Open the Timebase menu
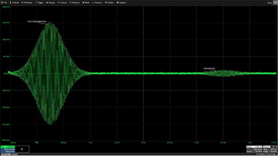Screen dimensions: 278x156 pos(27,2)
